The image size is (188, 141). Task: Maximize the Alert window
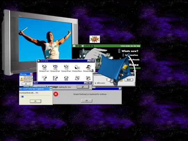click(x=87, y=83)
